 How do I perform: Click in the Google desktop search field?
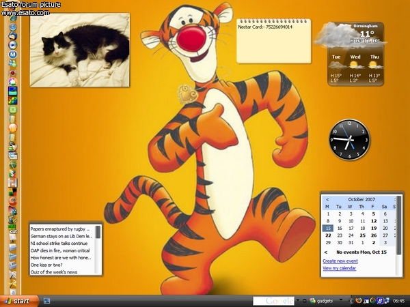[x=273, y=301]
